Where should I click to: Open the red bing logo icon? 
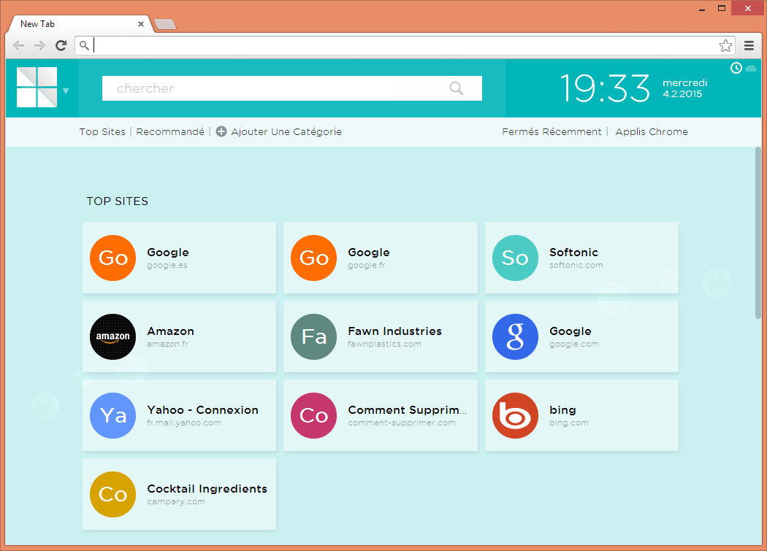tap(515, 415)
